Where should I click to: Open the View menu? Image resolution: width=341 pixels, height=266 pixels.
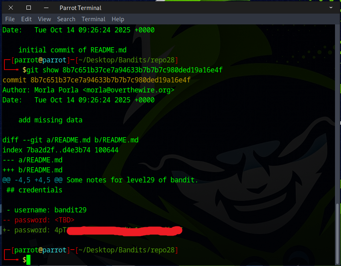point(44,19)
